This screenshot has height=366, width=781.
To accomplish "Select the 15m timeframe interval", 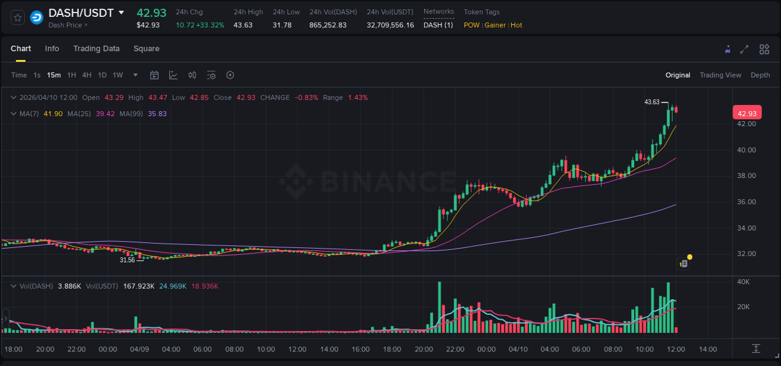I will (54, 74).
